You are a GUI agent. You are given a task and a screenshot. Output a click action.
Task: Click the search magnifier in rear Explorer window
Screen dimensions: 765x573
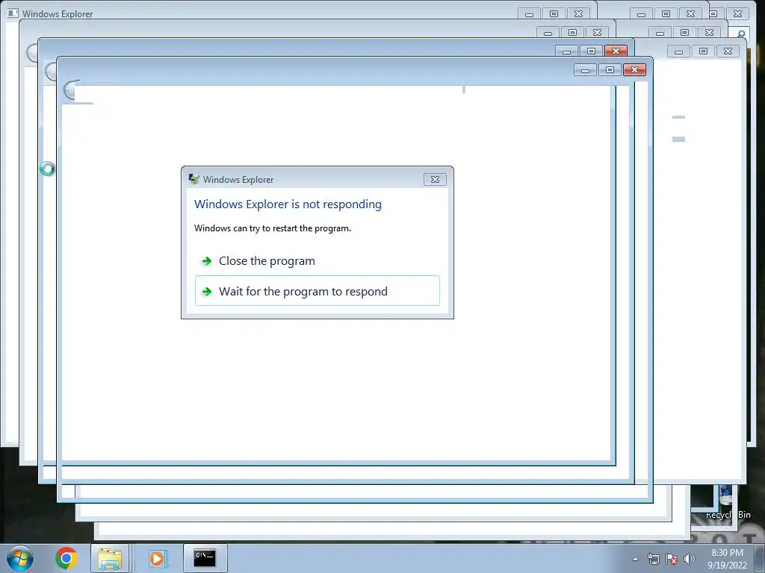pos(740,34)
